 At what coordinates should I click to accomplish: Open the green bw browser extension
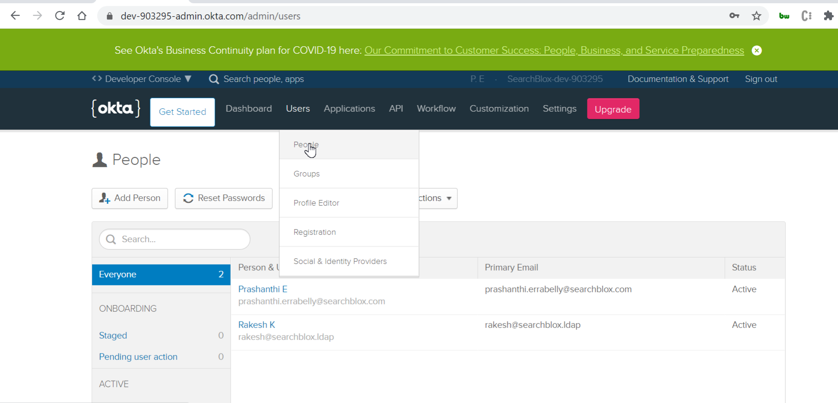[x=784, y=16]
